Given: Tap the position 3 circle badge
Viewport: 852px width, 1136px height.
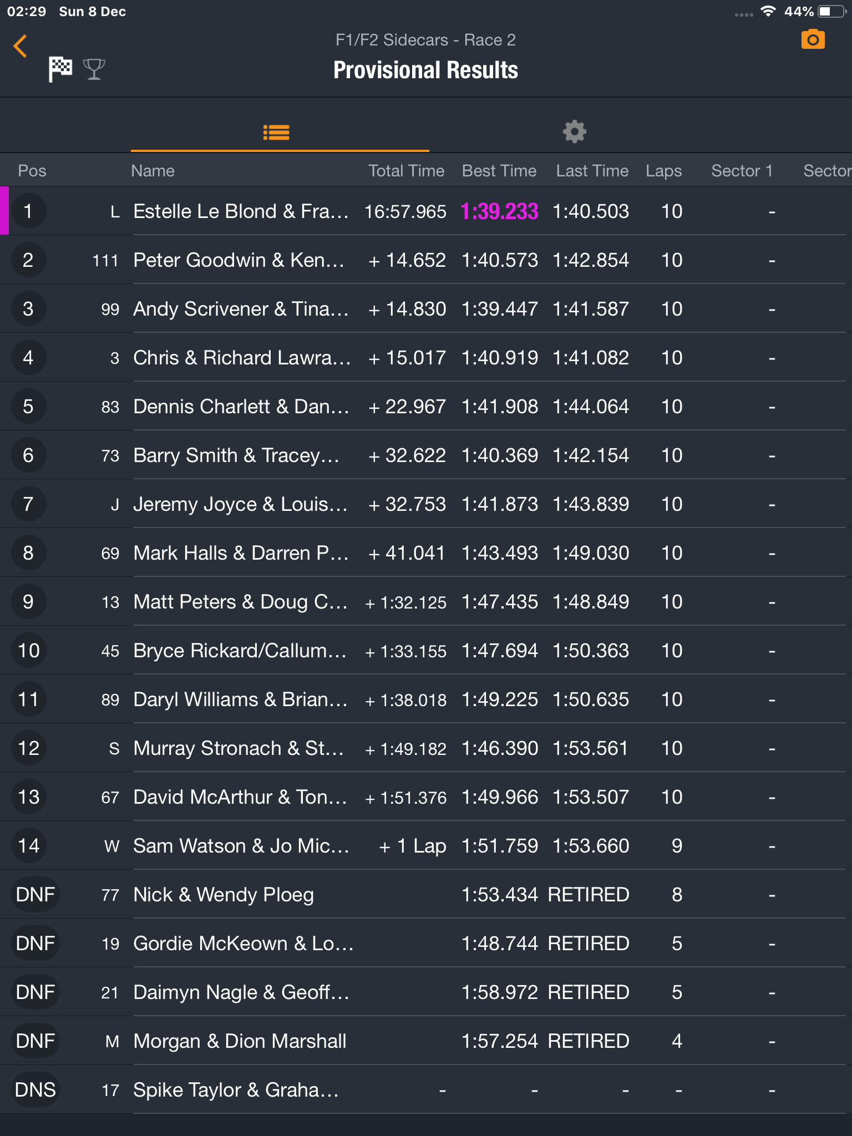Looking at the screenshot, I should click(x=28, y=308).
